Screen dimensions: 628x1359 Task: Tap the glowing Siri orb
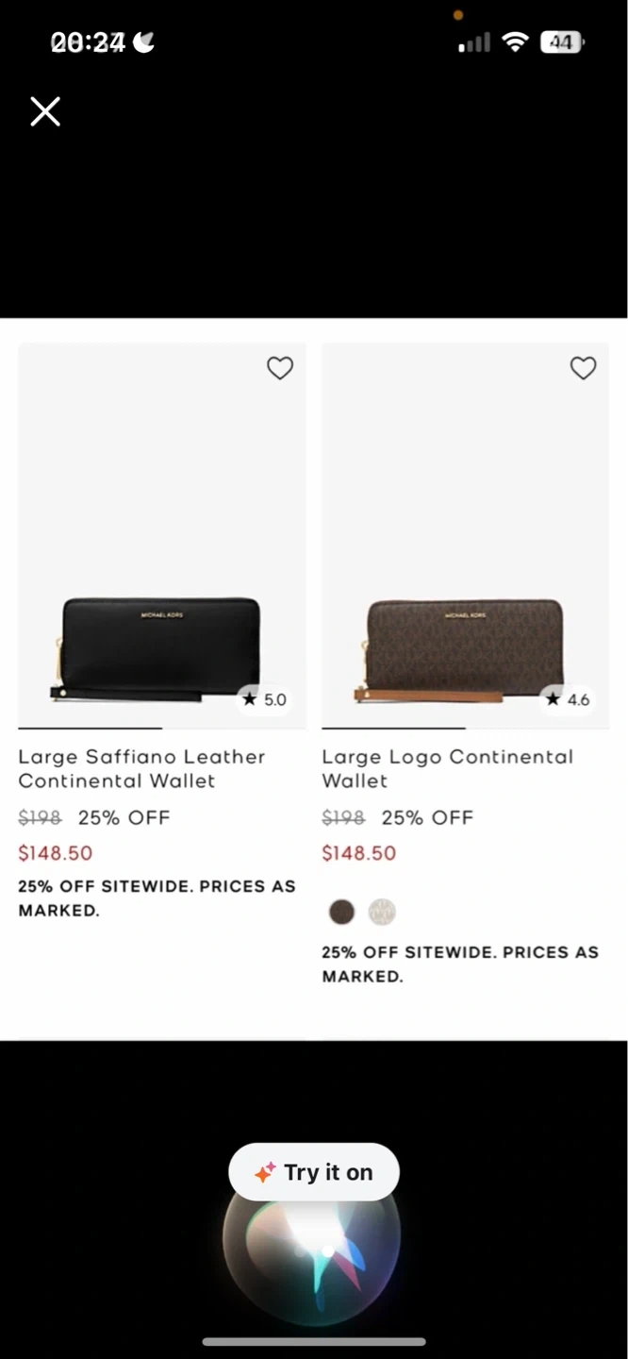point(313,1241)
